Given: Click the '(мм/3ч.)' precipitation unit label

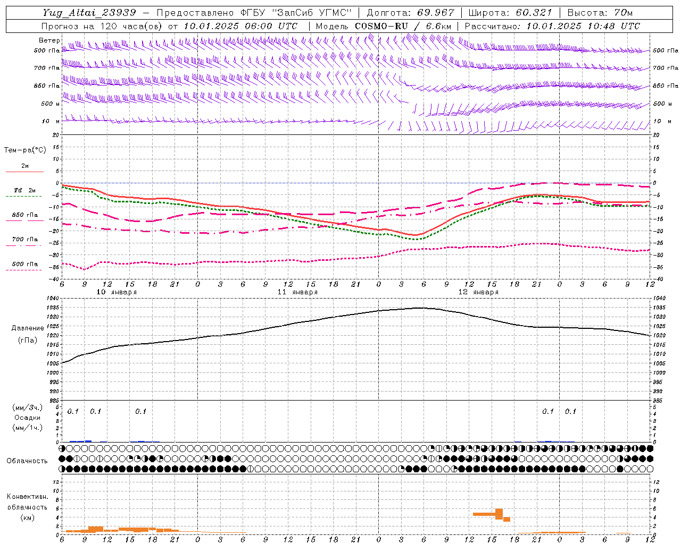Looking at the screenshot, I should point(27,407).
